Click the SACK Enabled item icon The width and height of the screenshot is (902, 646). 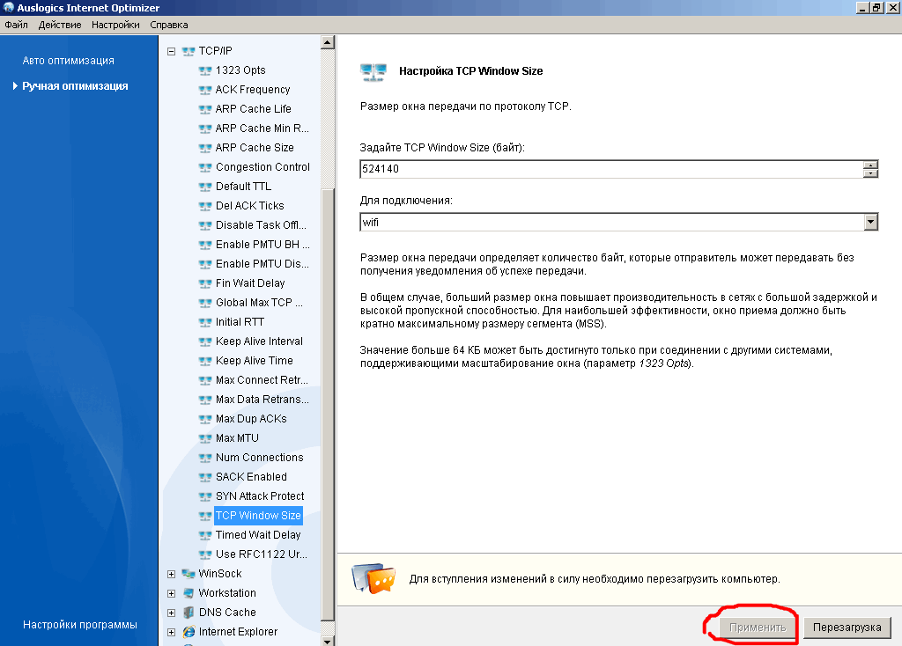point(205,477)
